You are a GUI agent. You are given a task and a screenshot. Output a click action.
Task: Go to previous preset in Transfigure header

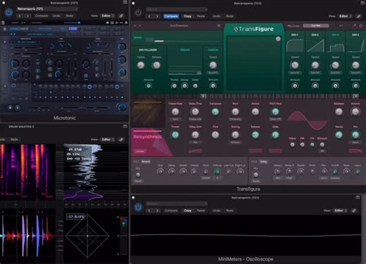pos(149,16)
